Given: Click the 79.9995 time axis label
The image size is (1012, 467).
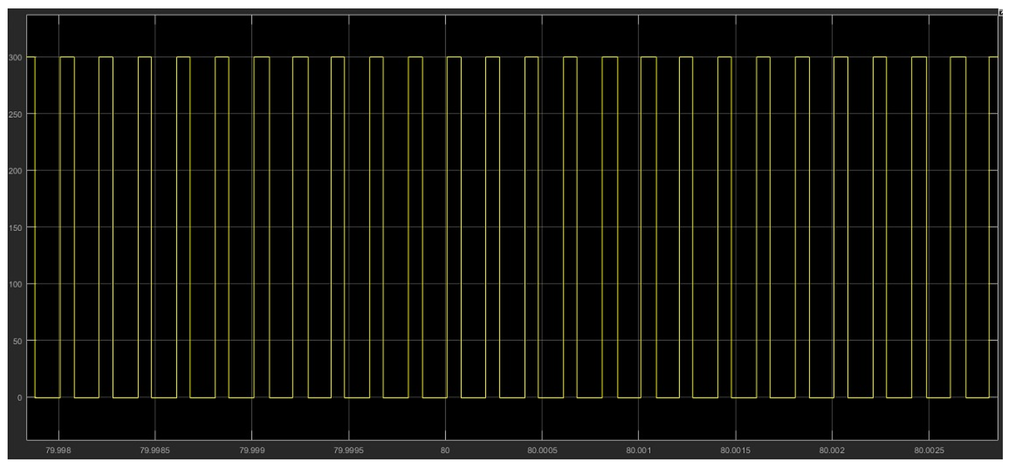Looking at the screenshot, I should tap(348, 450).
